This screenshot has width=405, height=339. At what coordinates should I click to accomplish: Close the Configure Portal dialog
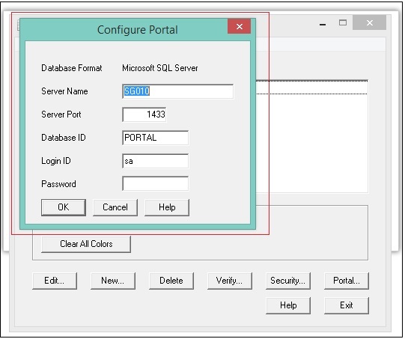click(x=239, y=26)
